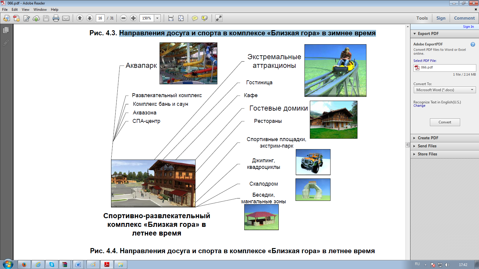Click the Windows Start button
The image size is (479, 269).
point(8,265)
